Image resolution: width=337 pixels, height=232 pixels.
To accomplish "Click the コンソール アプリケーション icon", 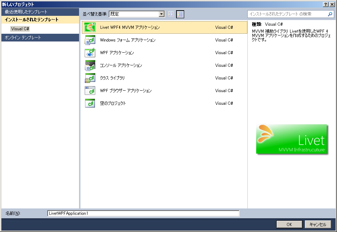I will [x=90, y=65].
